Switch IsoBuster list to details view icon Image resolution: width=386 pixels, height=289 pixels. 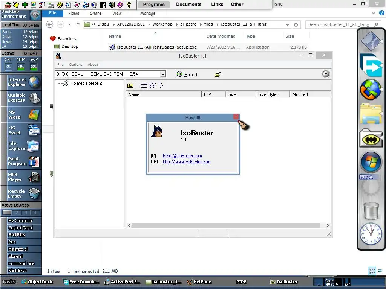[x=144, y=85]
